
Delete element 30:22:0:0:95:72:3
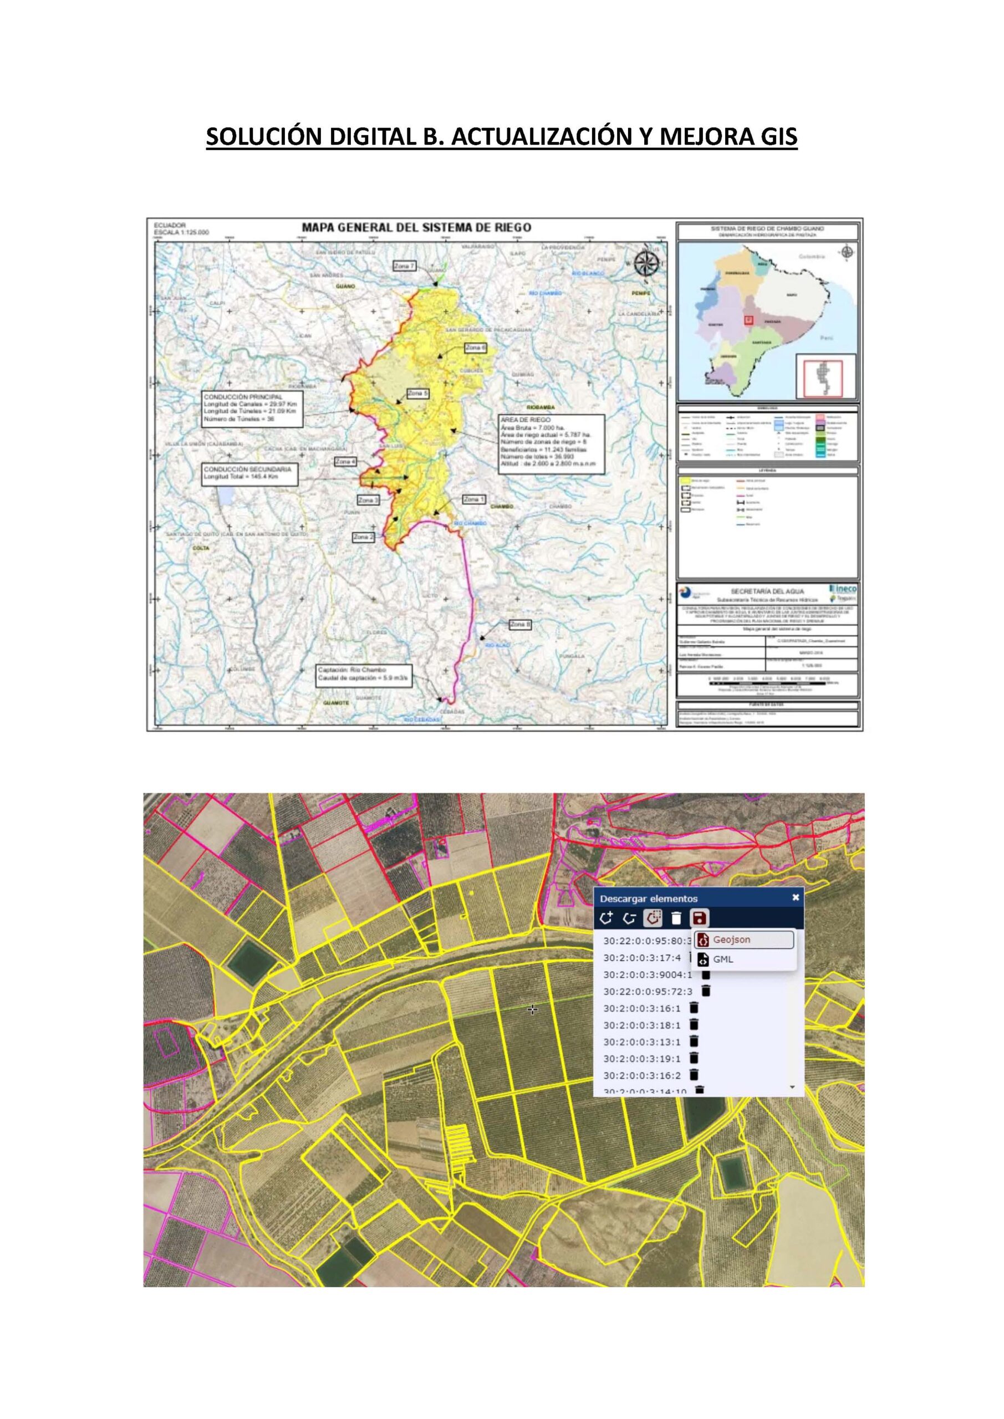[x=707, y=991]
